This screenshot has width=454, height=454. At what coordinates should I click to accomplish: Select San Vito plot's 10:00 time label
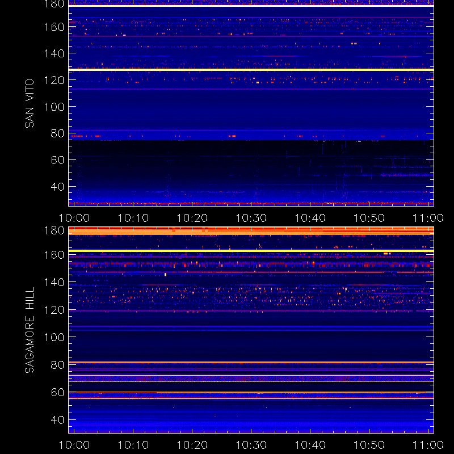coord(74,218)
